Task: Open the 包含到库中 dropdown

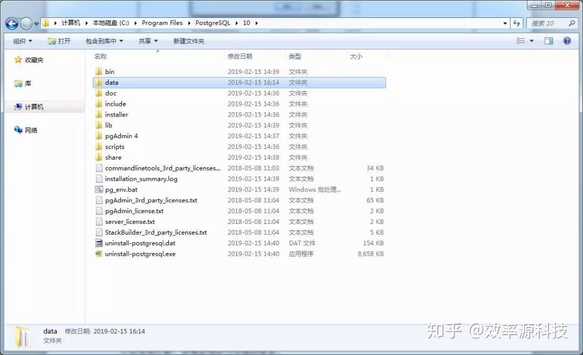Action: [105, 40]
